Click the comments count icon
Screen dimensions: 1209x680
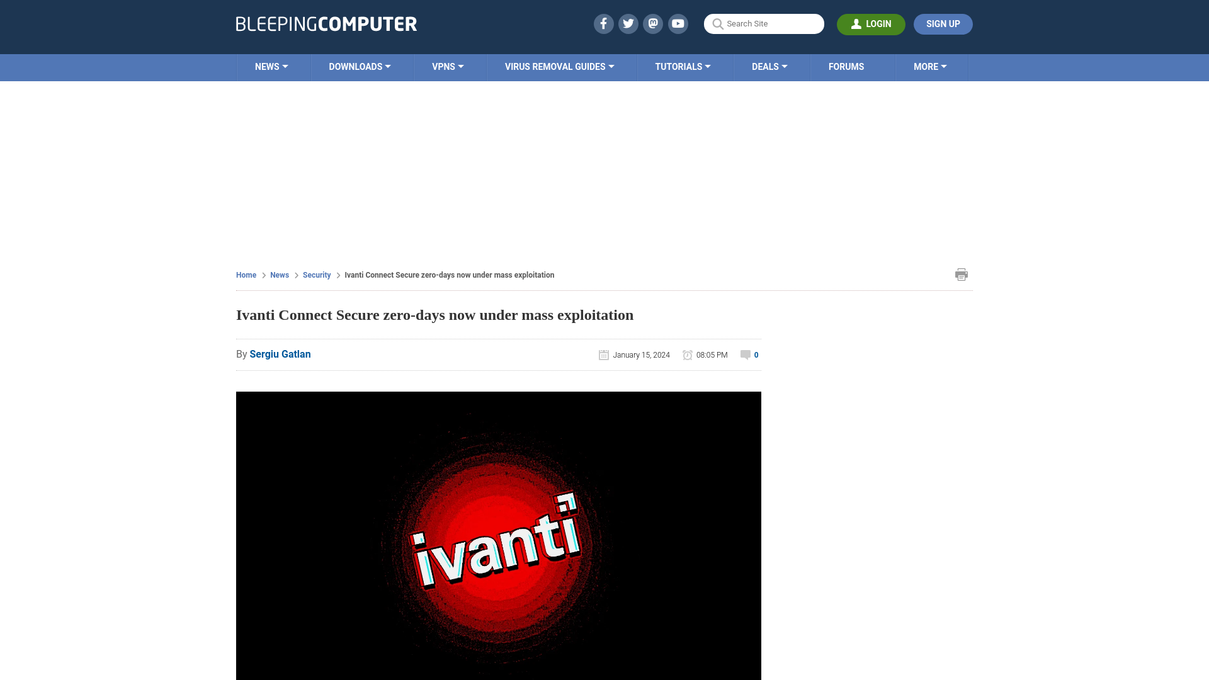click(746, 354)
